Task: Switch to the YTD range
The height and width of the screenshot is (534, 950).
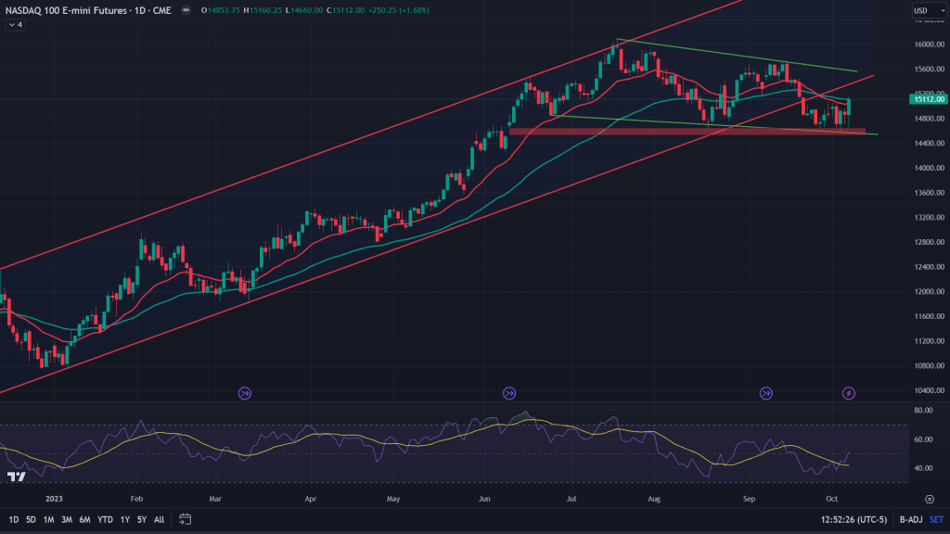Action: point(105,518)
